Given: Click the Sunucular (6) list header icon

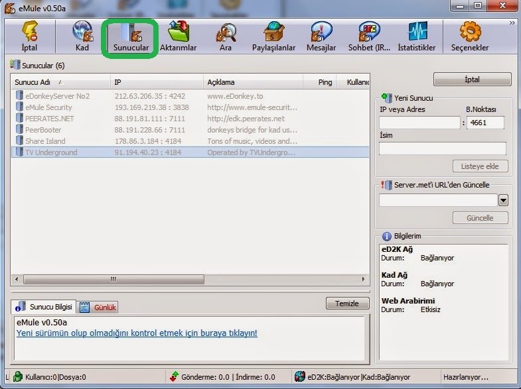Looking at the screenshot, I should (15, 65).
